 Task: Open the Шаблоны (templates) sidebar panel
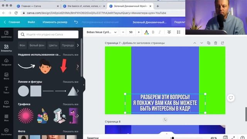[x=6, y=34]
